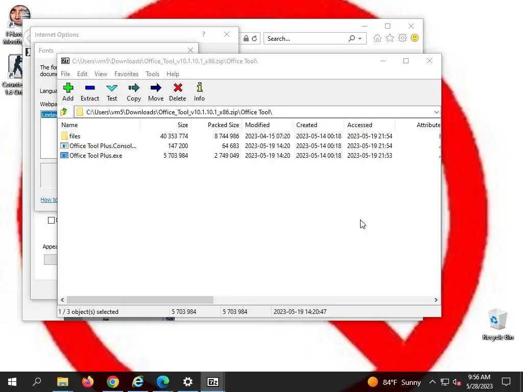This screenshot has height=392, width=523.
Task: Click the files size cell 40 353 774
Action: click(174, 136)
